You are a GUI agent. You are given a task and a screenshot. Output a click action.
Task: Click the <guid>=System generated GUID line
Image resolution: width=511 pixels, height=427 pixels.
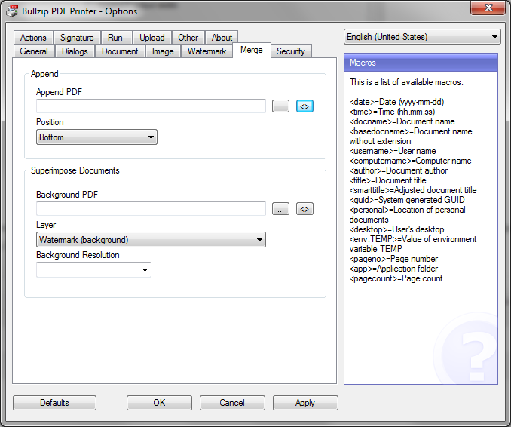click(x=407, y=200)
